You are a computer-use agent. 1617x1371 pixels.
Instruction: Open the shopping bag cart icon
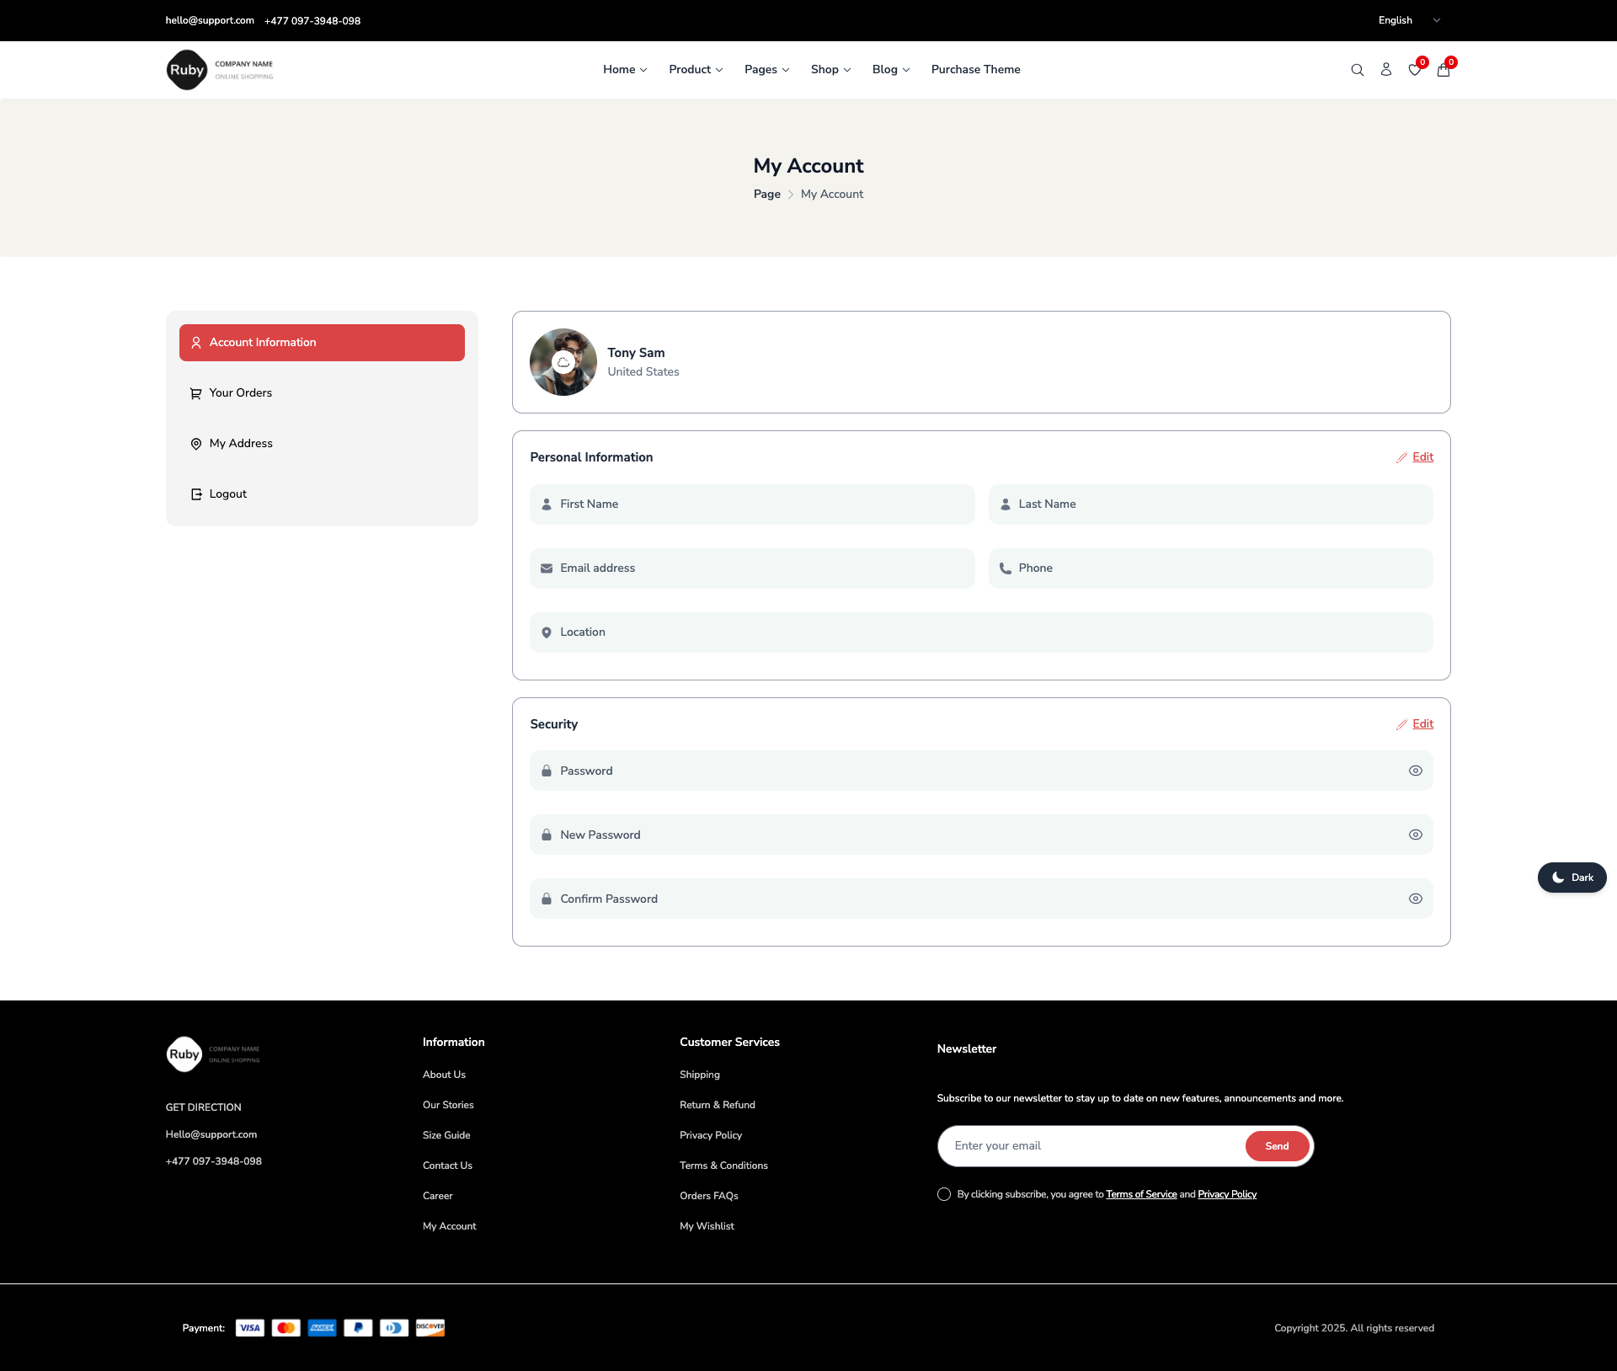click(1444, 70)
